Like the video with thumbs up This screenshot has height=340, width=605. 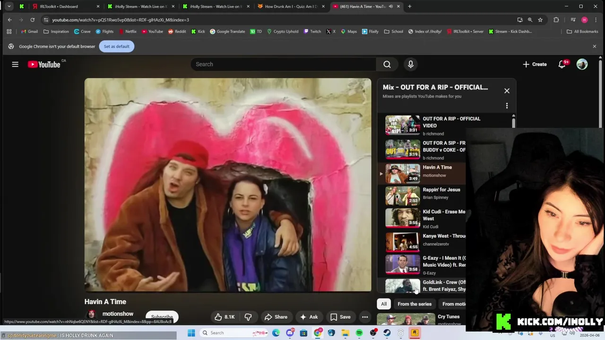225,317
